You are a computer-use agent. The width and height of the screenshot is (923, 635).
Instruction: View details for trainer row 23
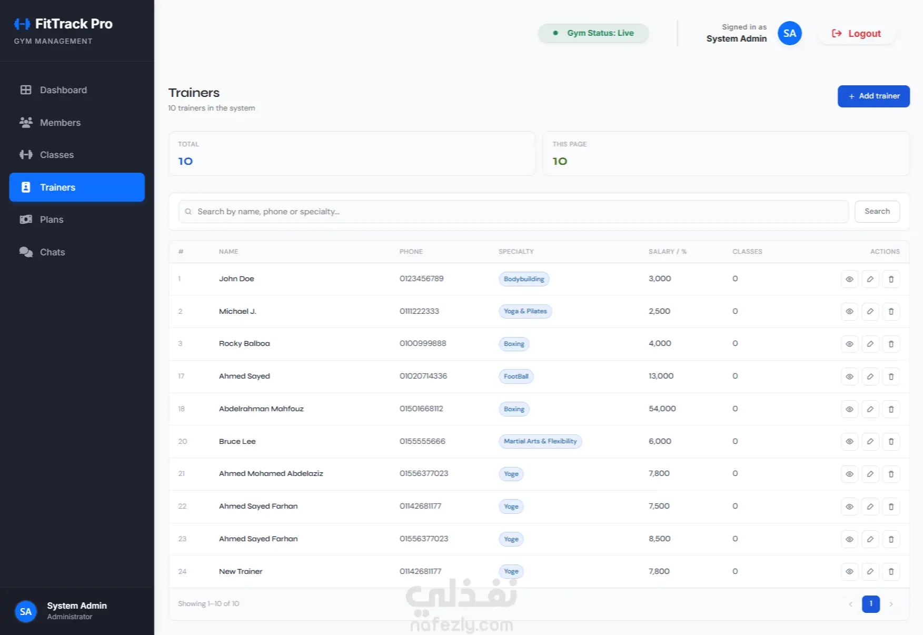pos(849,539)
